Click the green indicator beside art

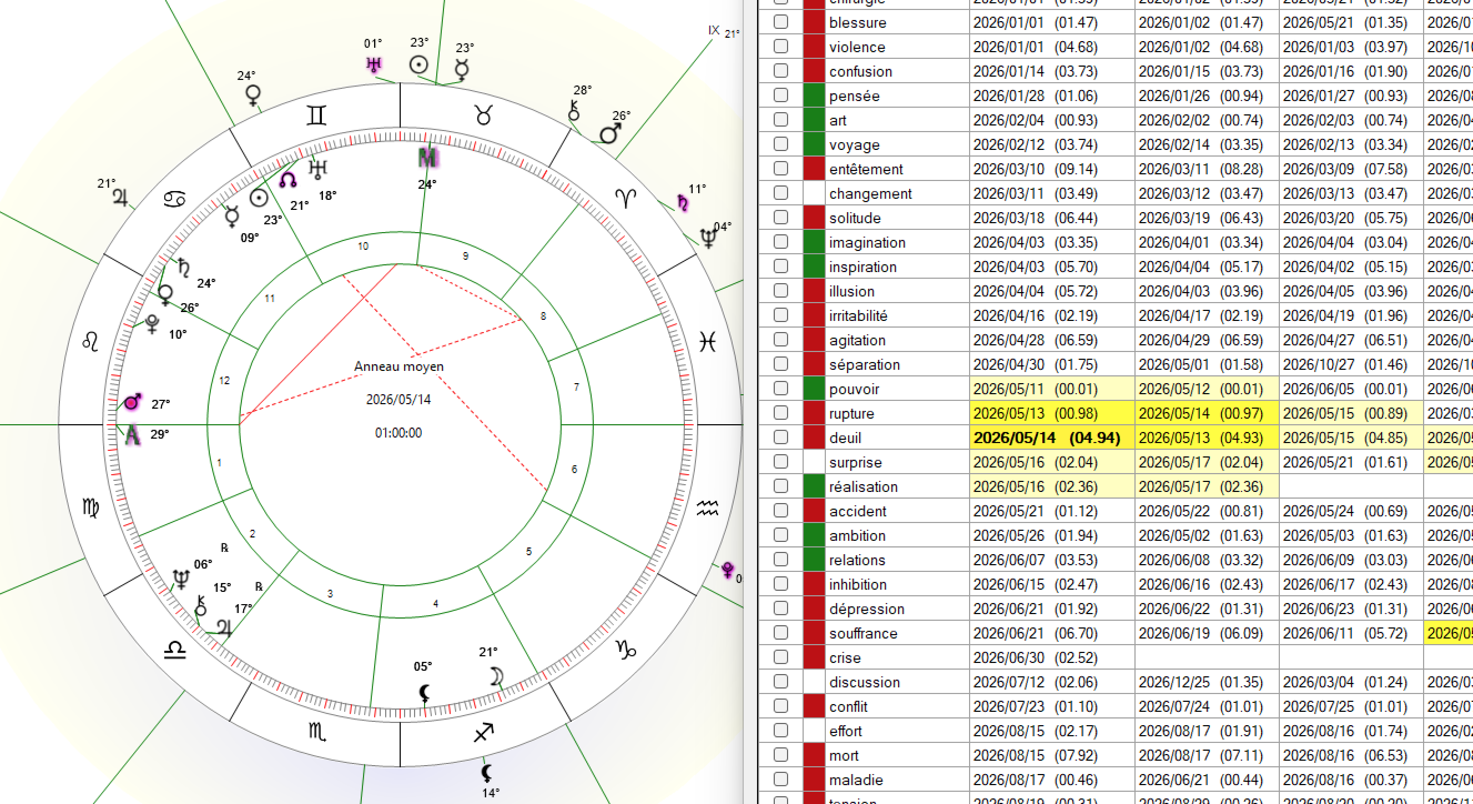coord(813,120)
